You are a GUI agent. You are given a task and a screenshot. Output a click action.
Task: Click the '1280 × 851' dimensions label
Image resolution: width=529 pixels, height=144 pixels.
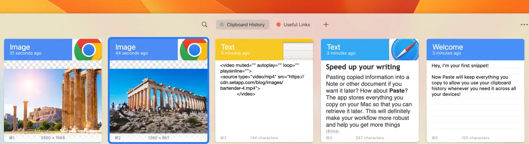click(x=158, y=138)
